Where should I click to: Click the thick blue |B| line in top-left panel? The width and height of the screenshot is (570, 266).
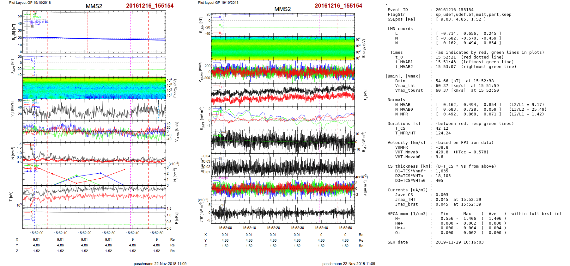(95, 39)
